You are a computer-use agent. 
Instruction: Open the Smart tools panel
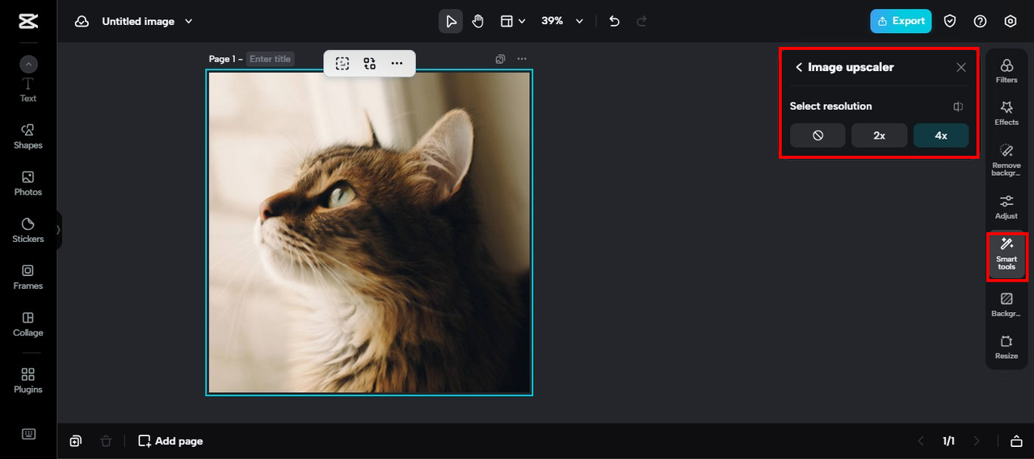[x=1007, y=254]
